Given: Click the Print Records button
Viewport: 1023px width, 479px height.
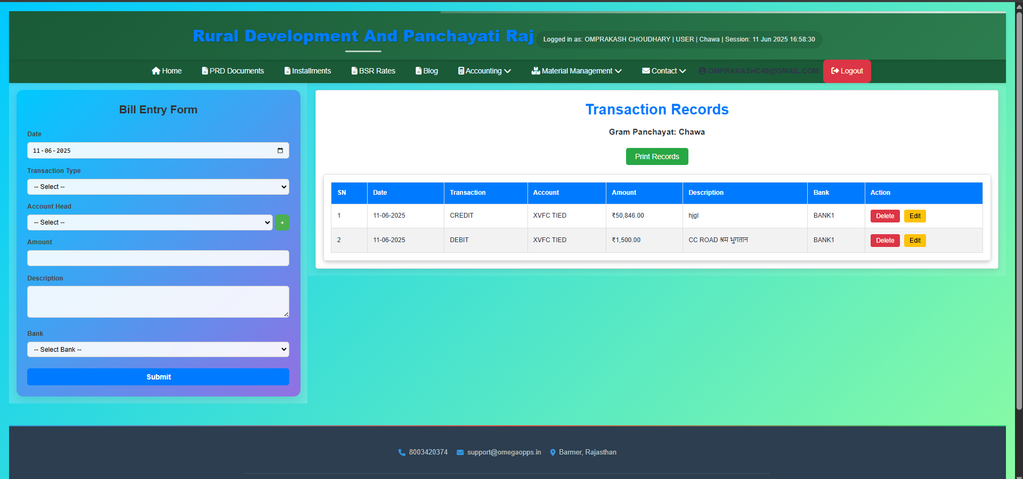Looking at the screenshot, I should [x=656, y=156].
